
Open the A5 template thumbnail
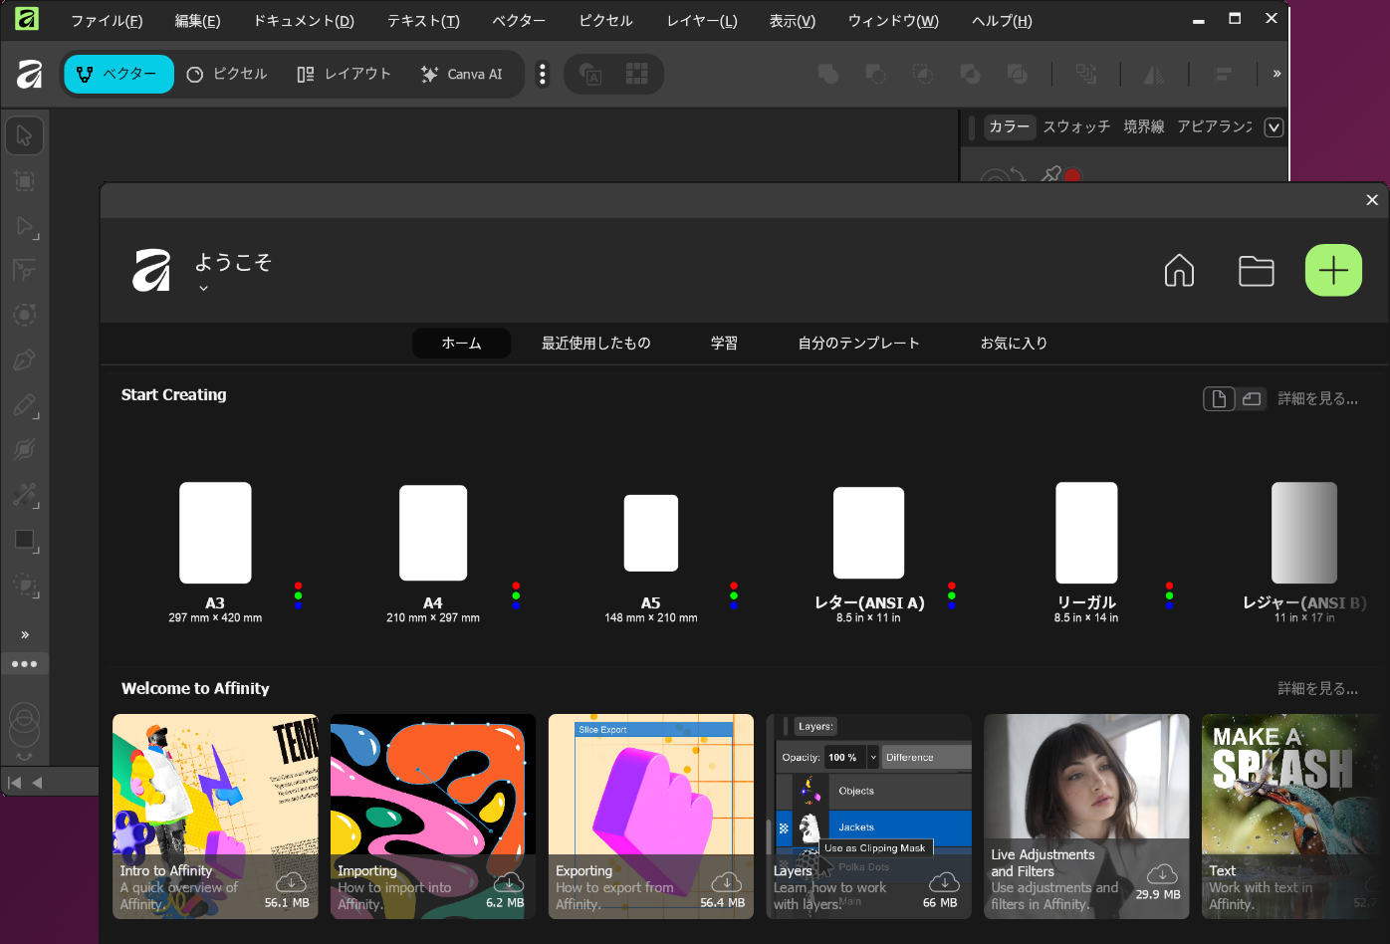tap(651, 533)
